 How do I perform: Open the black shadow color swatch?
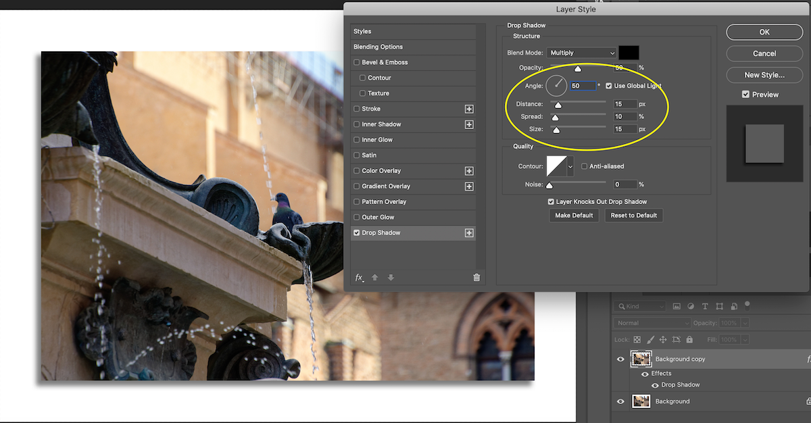[x=629, y=53]
